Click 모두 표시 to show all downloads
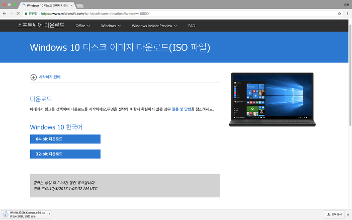352x220 pixels. [x=334, y=214]
